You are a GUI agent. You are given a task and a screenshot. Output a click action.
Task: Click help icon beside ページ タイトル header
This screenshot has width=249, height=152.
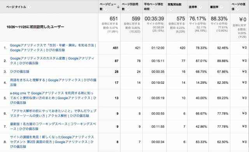pos(29,7)
